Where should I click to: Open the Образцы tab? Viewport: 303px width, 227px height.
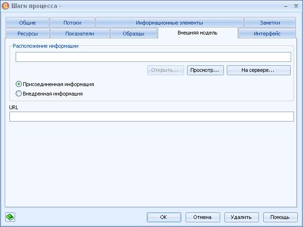pyautogui.click(x=134, y=33)
